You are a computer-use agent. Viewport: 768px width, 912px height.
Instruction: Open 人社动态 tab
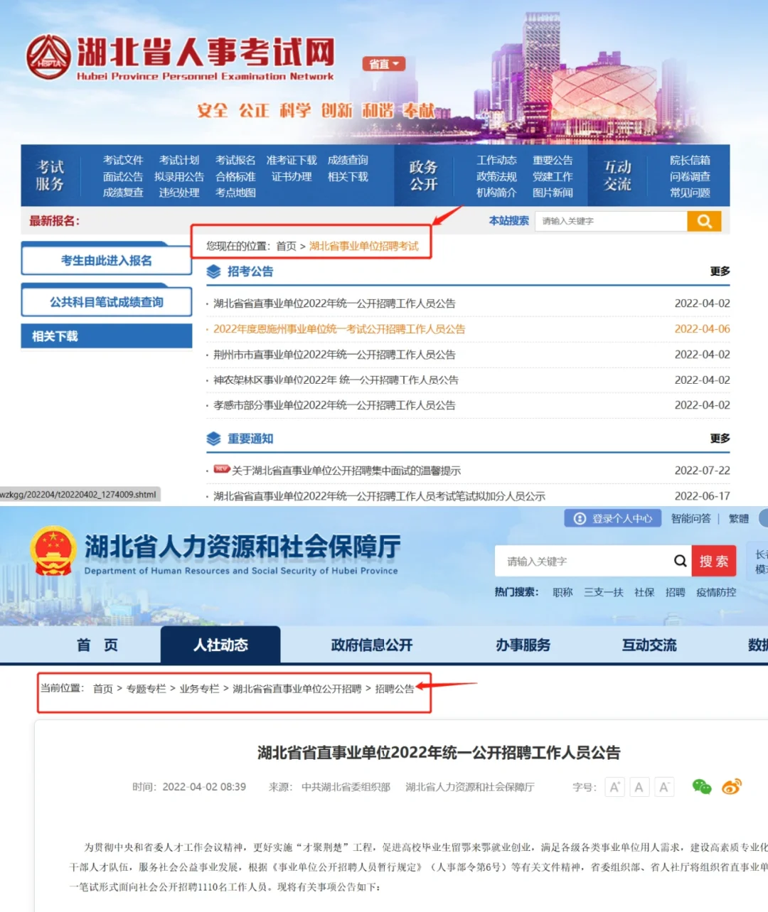coord(220,645)
